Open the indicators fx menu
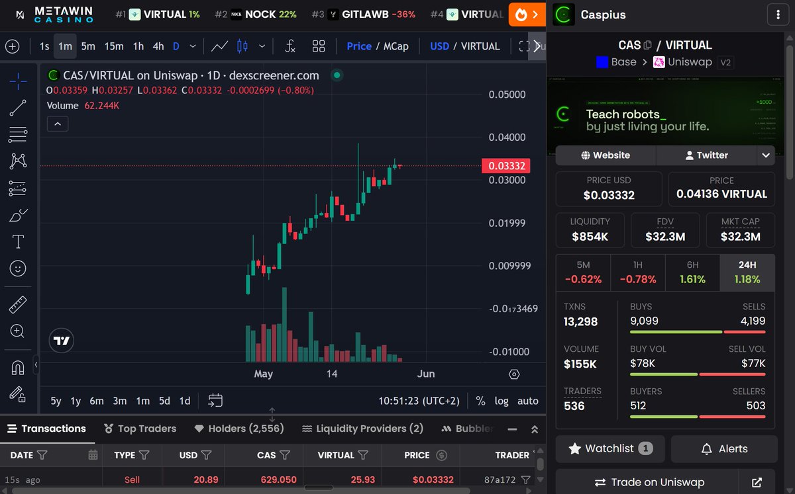Image resolution: width=795 pixels, height=494 pixels. (290, 46)
